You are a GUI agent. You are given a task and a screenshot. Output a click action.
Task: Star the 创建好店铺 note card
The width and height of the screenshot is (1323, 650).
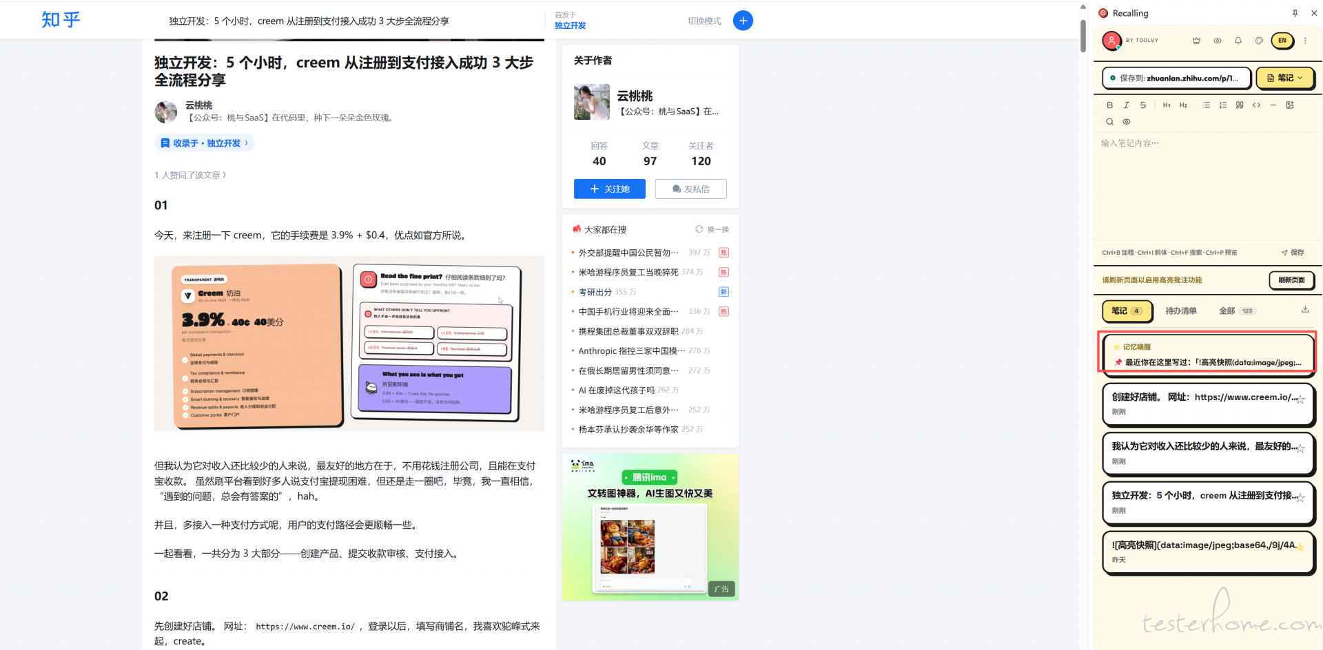tap(1300, 399)
